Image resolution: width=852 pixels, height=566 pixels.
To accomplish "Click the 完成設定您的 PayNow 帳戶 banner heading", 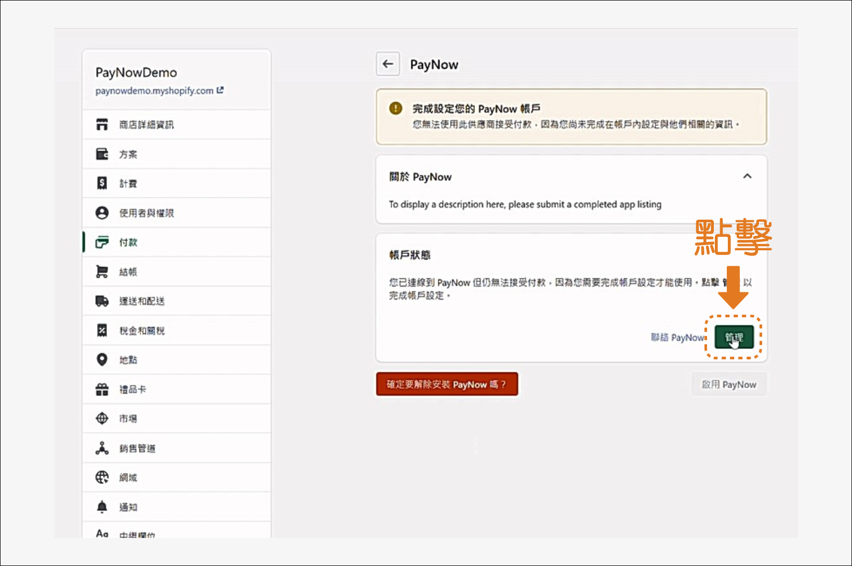I will [x=476, y=109].
